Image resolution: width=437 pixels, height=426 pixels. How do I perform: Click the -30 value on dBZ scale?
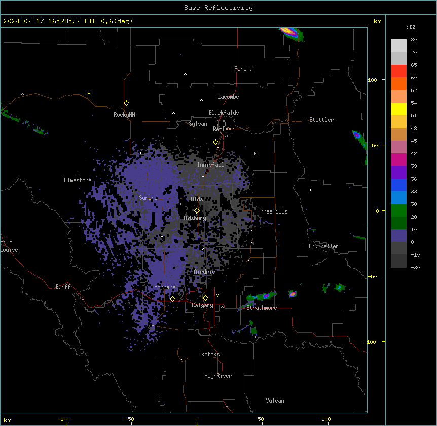415,267
